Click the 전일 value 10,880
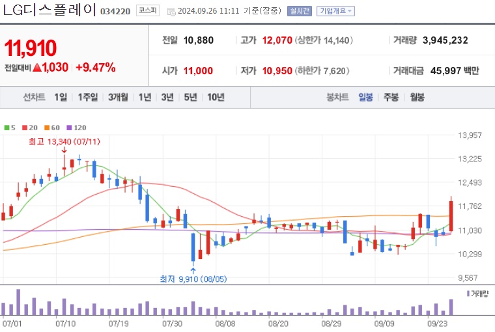Screen dimensions: 495x332 (x=198, y=40)
